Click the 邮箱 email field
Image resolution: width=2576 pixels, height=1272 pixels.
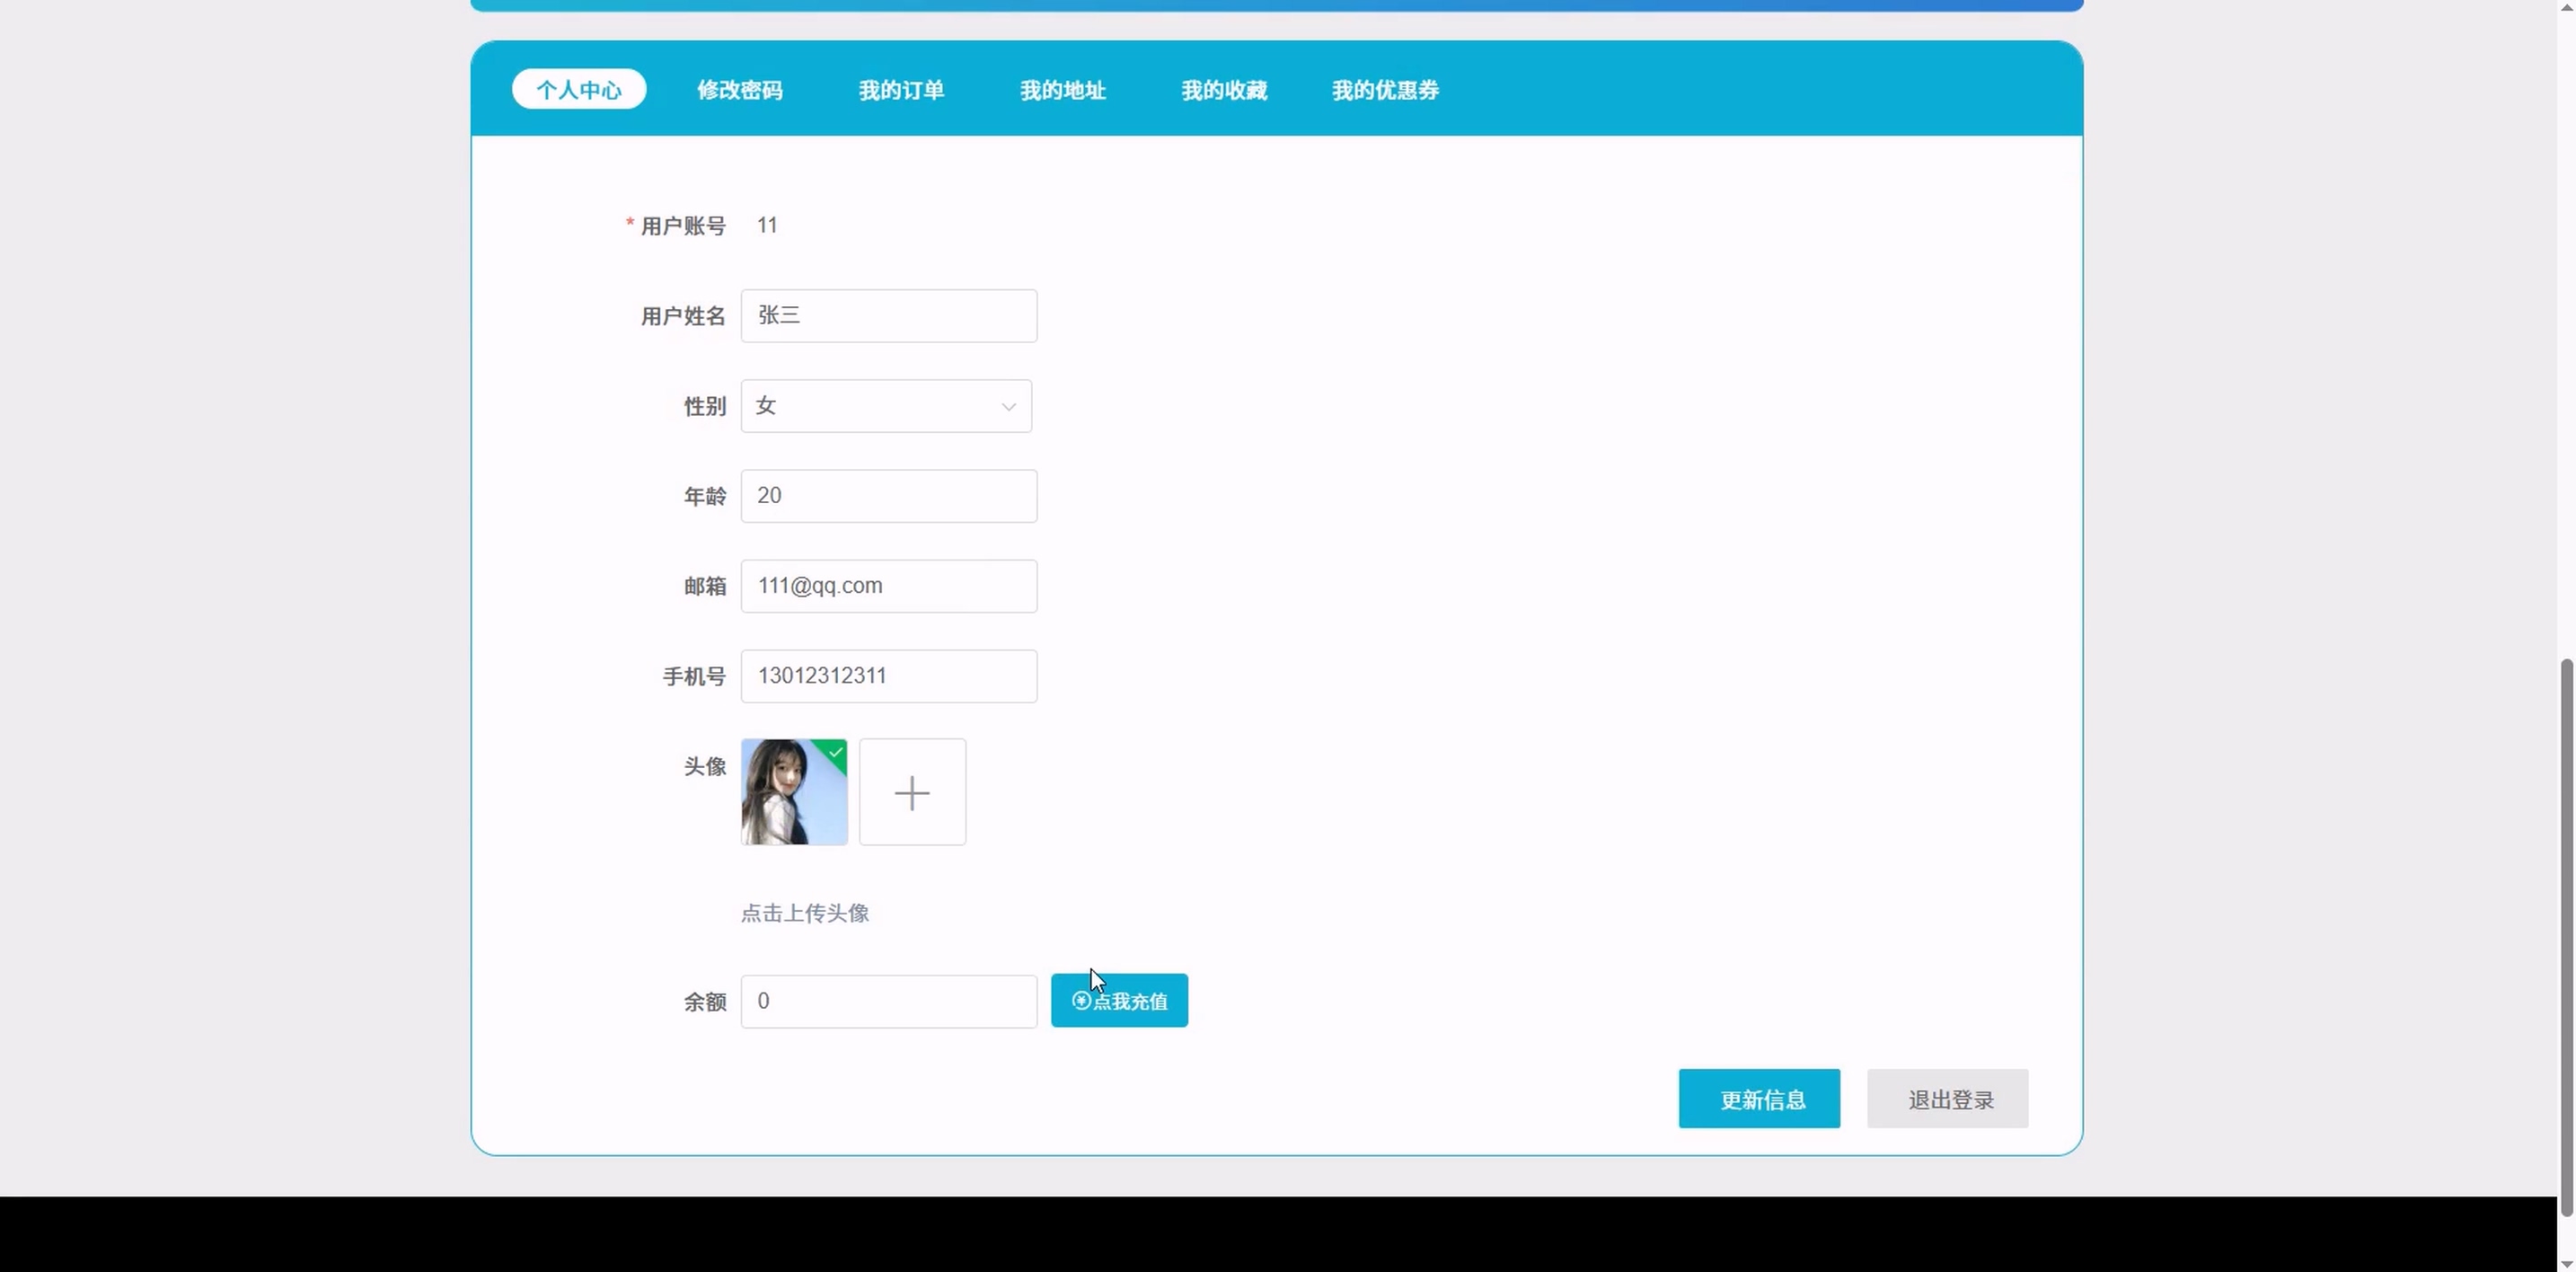[x=888, y=586]
